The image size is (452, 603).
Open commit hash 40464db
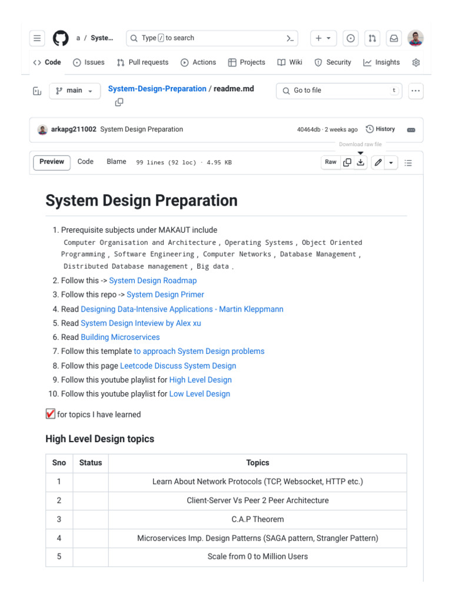(308, 130)
